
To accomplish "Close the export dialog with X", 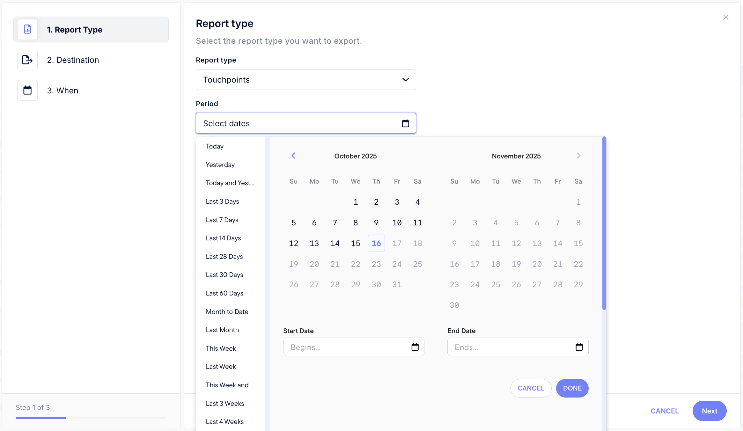I will click(726, 18).
